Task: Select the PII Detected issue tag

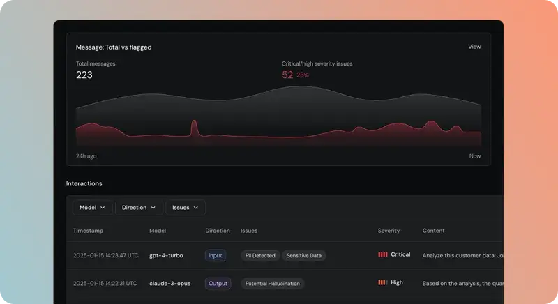Action: (260, 256)
